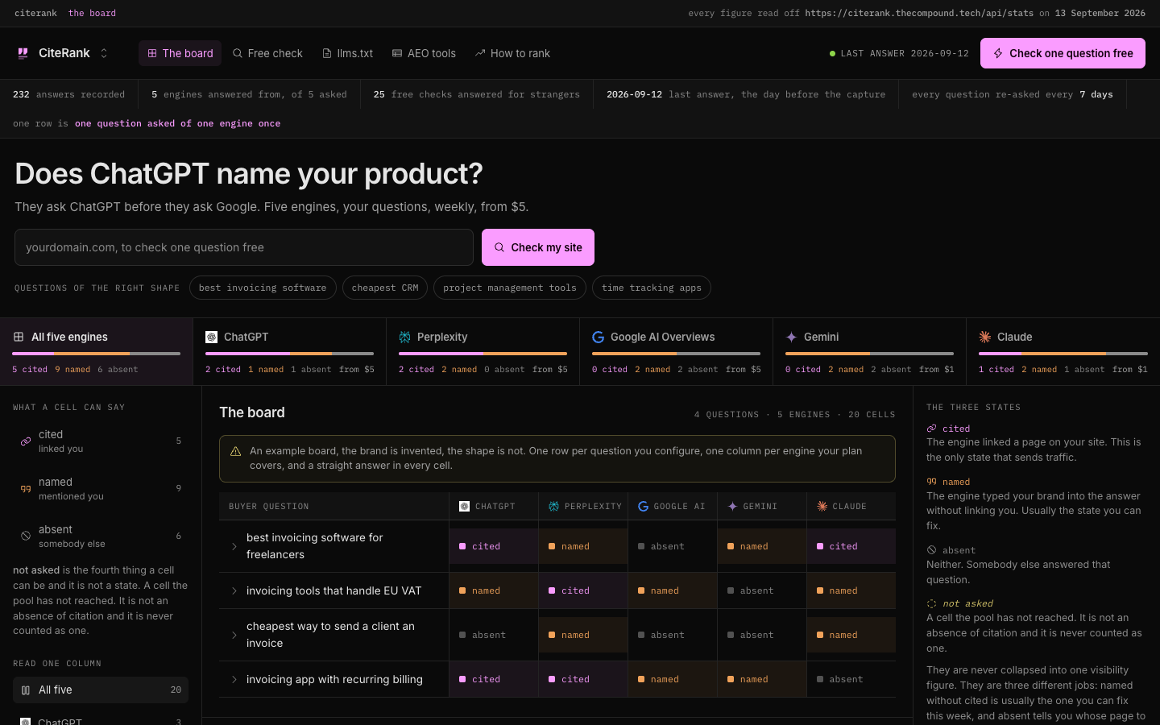The width and height of the screenshot is (1160, 725).
Task: Click the 232 answers recorded stat
Action: coord(69,94)
